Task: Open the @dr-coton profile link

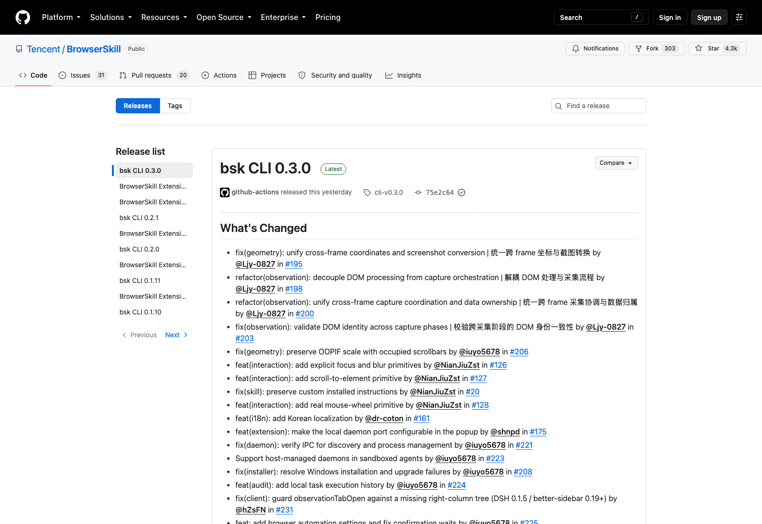Action: tap(384, 418)
